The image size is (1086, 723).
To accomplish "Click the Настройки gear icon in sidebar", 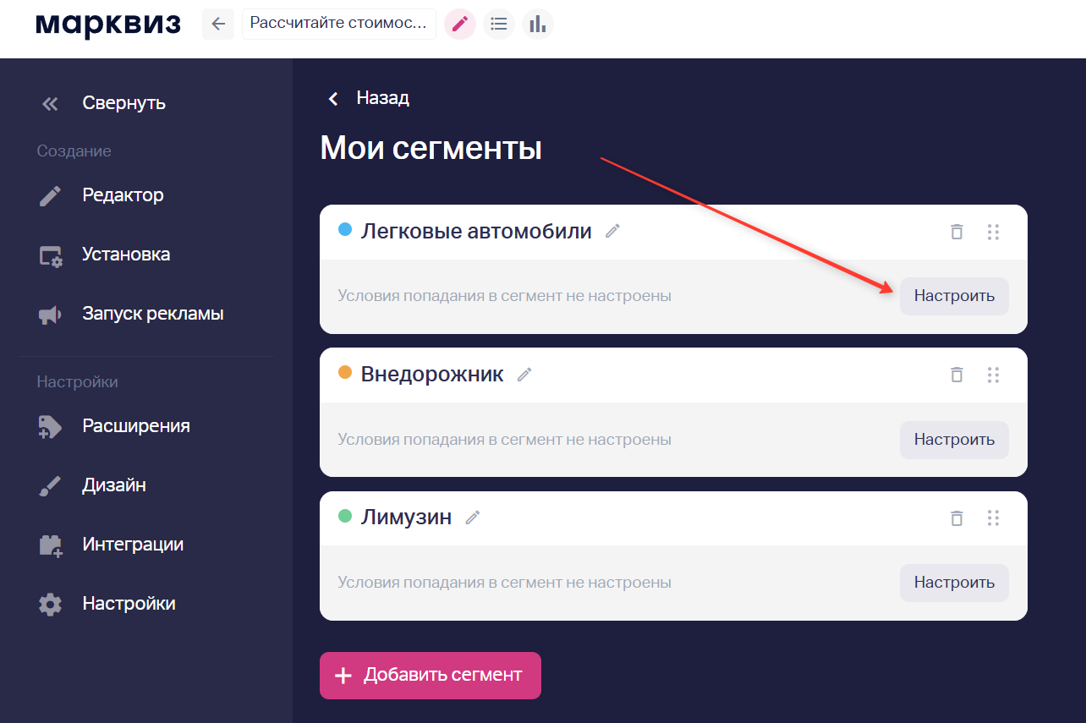I will click(50, 605).
